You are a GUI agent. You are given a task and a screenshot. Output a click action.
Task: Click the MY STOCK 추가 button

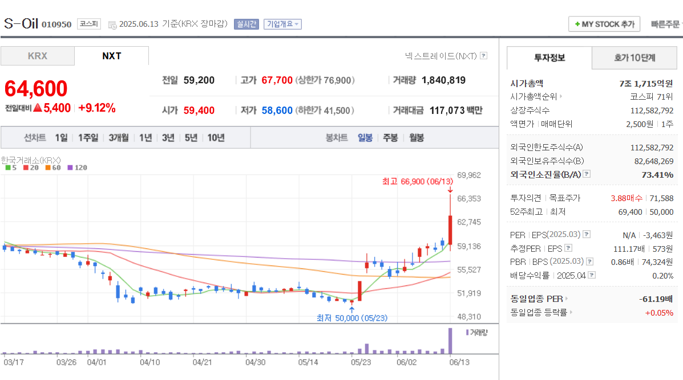tap(604, 24)
